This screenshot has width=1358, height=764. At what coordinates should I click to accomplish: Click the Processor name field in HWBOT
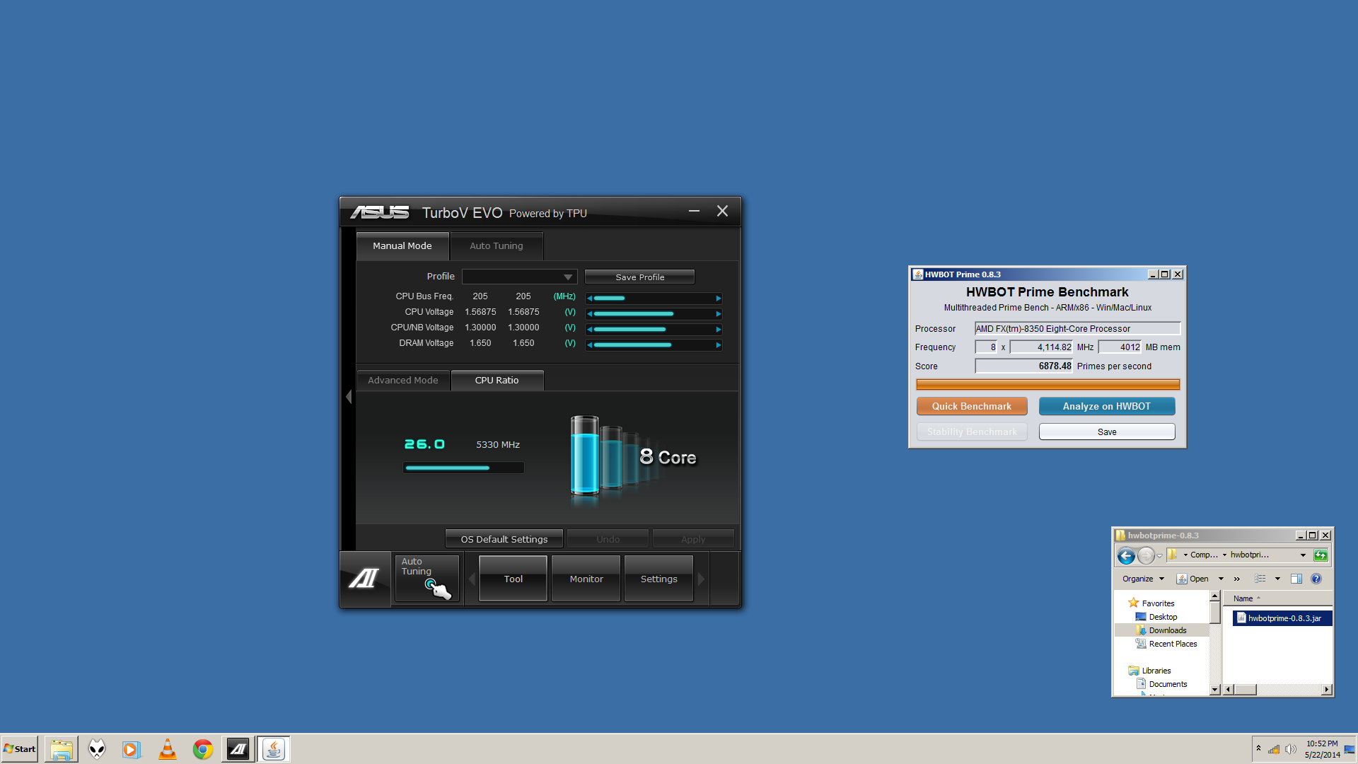(x=1077, y=329)
